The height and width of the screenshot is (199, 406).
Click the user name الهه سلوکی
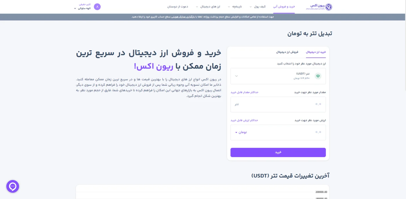(84, 8)
